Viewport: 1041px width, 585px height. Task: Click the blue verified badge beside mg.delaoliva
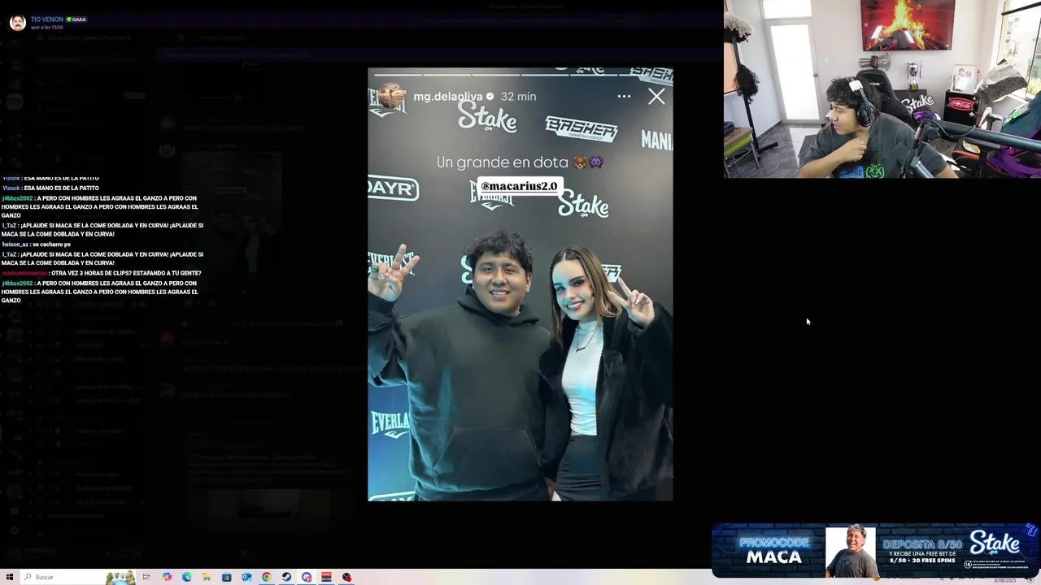pos(490,96)
